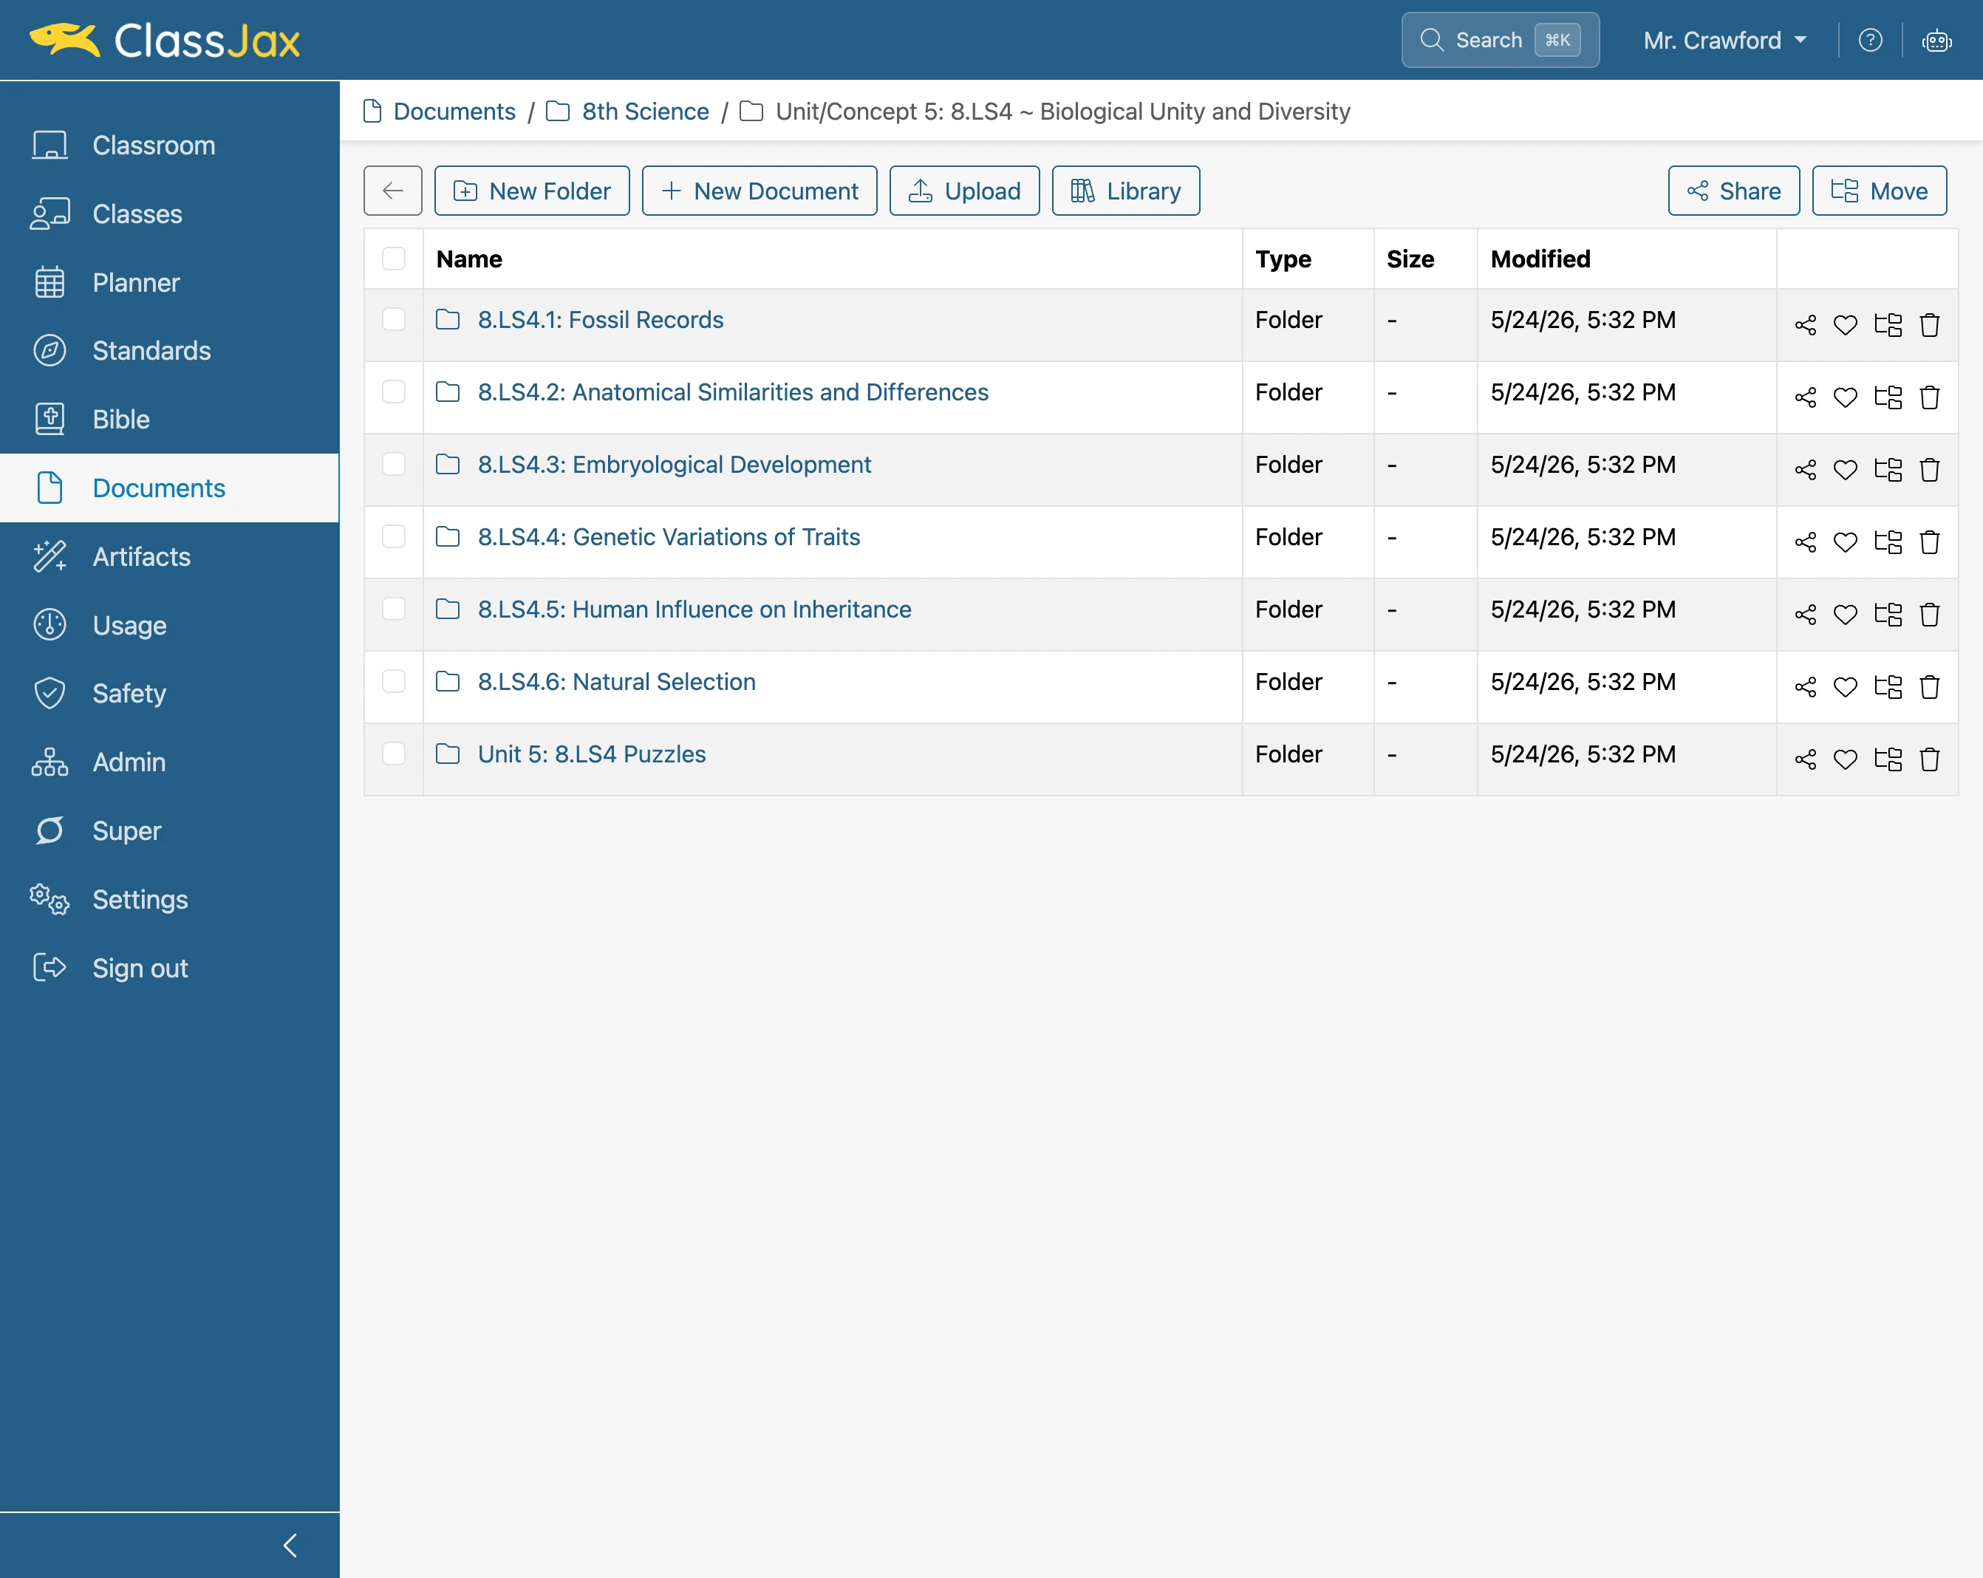Open the 8.LS4.4: Genetic Variations of Traits folder
This screenshot has width=1983, height=1578.
(669, 536)
